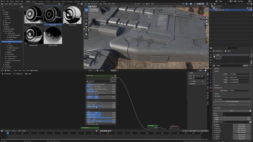Toggle the Metallic bake checkbox
The image size is (253, 142).
pos(215,127)
